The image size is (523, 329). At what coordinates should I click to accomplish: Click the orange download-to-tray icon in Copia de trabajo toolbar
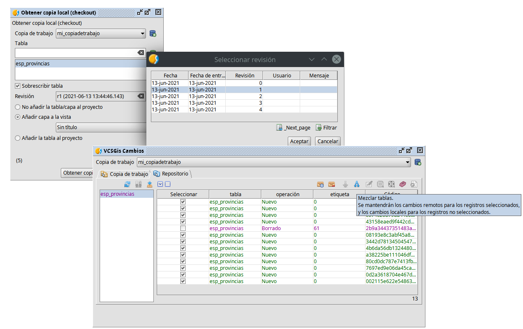150,184
